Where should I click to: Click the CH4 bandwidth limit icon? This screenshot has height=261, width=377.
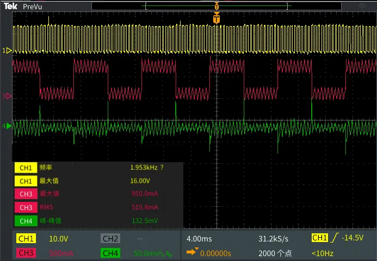click(168, 253)
